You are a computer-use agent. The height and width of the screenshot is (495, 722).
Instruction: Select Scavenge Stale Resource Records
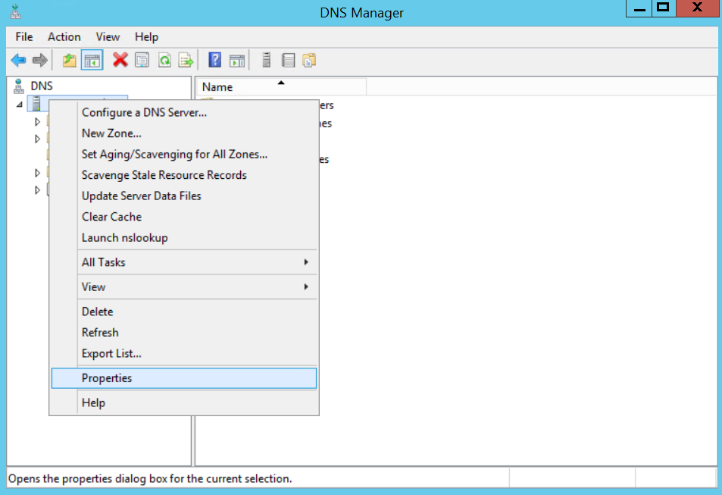coord(184,175)
